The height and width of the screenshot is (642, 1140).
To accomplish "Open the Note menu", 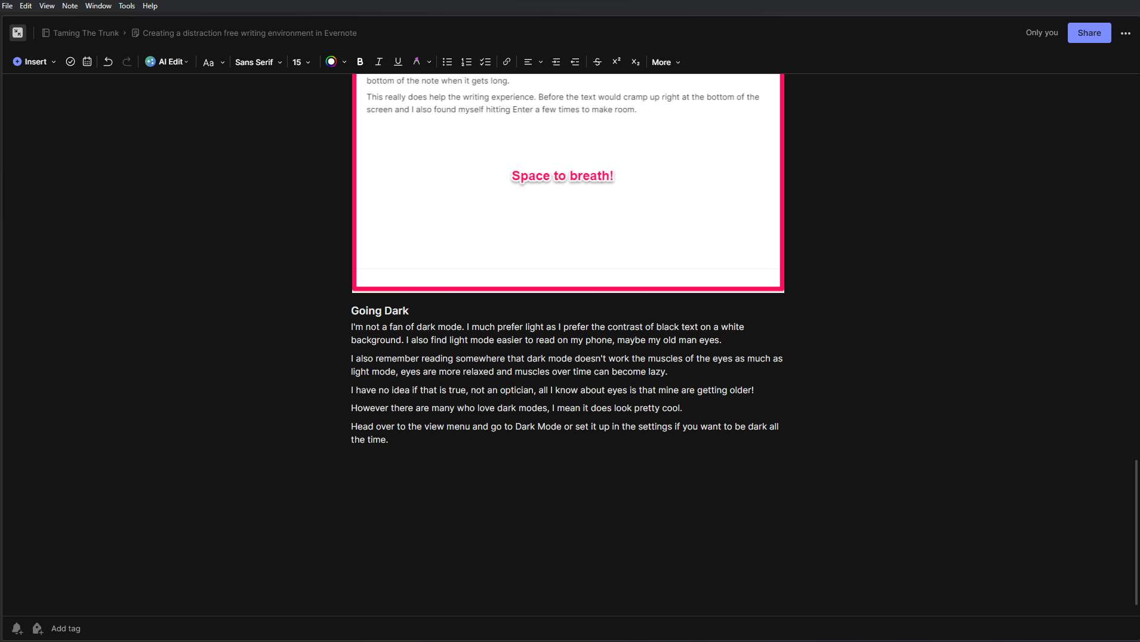I will [x=70, y=5].
